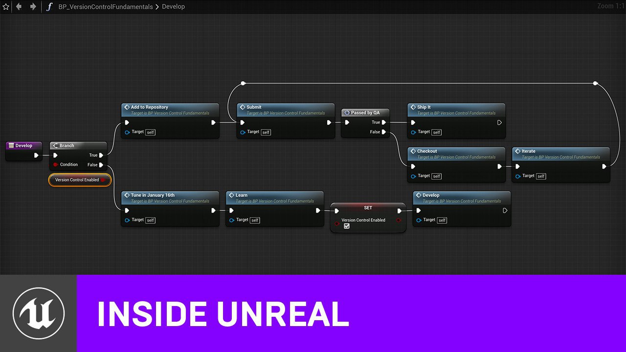This screenshot has width=626, height=352.
Task: Click the Submit input exec pin
Action: 242,123
